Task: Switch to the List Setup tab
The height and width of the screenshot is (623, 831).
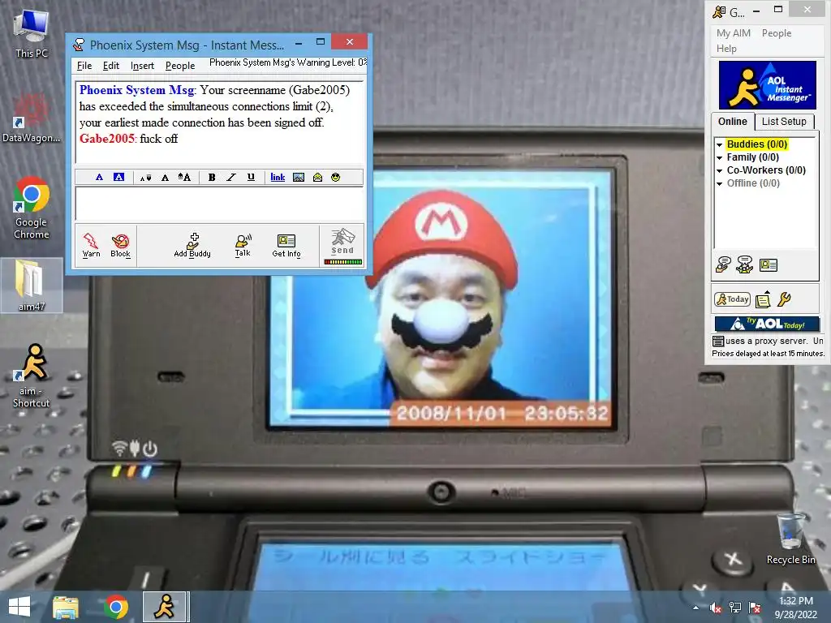Action: tap(784, 122)
